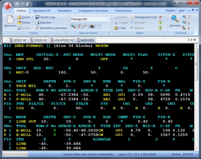Click the vertical scrollbar up arrow

click(x=196, y=46)
